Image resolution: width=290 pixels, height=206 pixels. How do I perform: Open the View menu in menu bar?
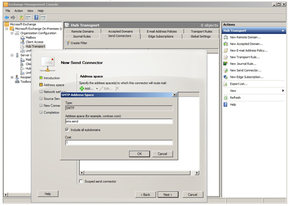point(30,11)
